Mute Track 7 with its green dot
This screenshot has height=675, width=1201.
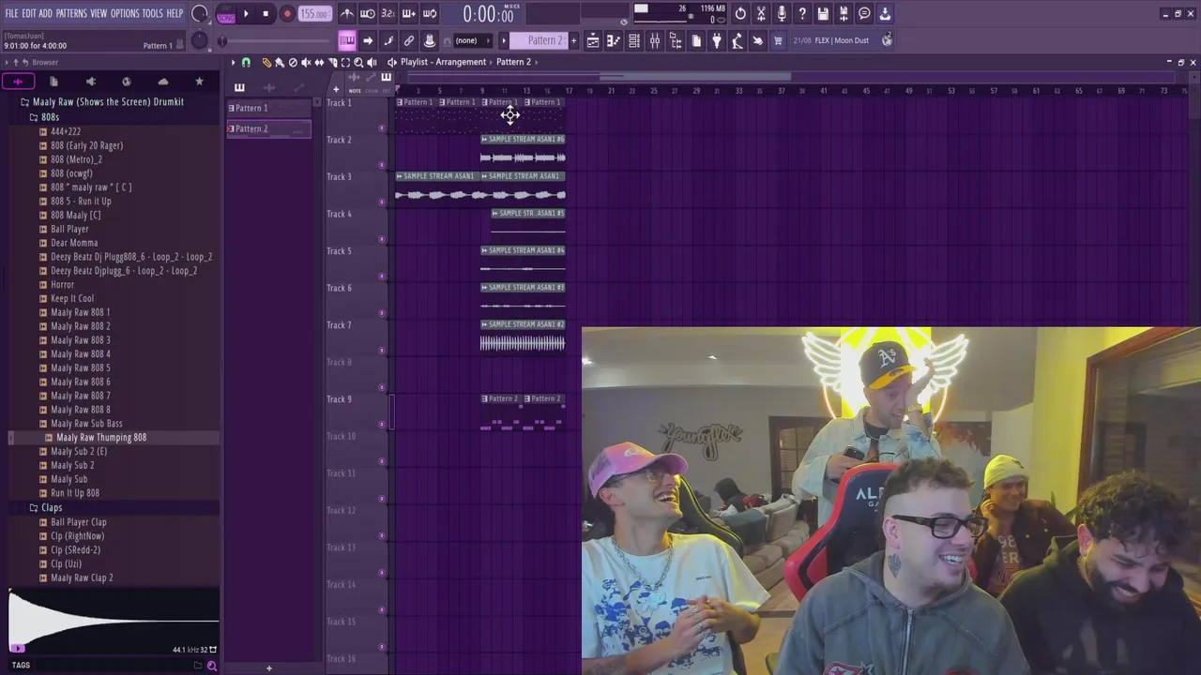click(382, 350)
